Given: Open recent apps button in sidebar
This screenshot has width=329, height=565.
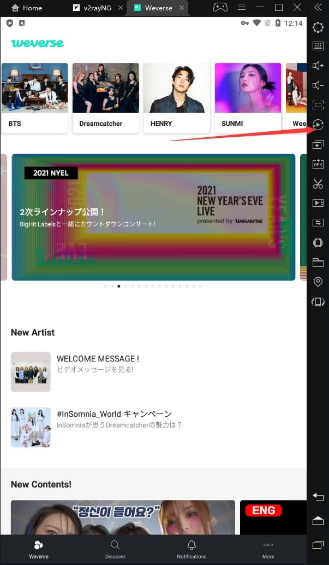Looking at the screenshot, I should 318,545.
